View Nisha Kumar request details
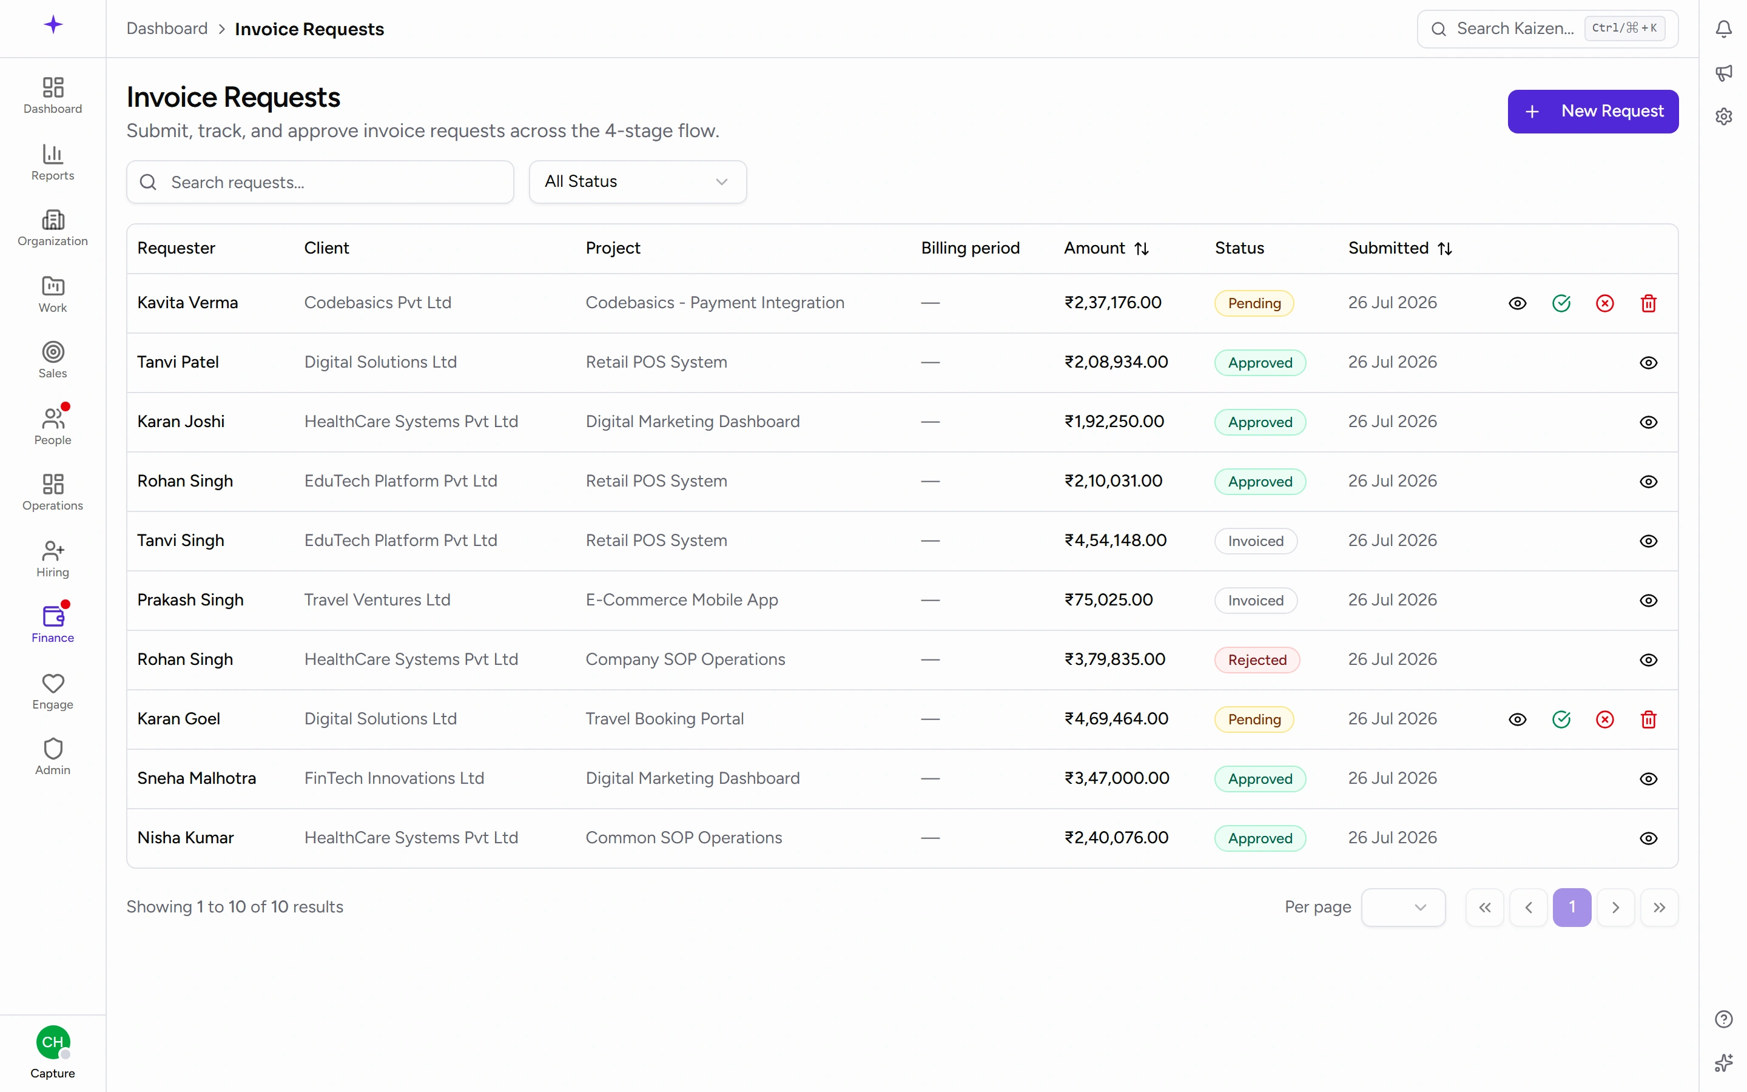 tap(1648, 838)
